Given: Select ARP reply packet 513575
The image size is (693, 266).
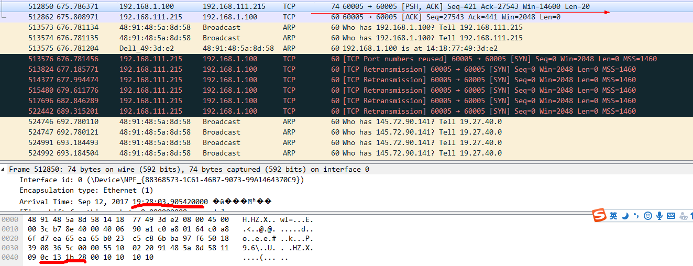Looking at the screenshot, I should (x=346, y=48).
